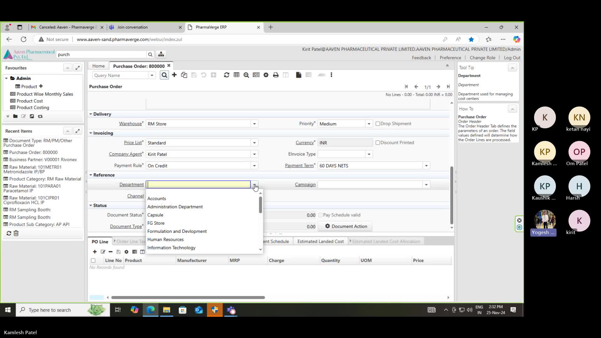601x338 pixels.
Task: Click the Log Out link
Action: click(x=512, y=58)
